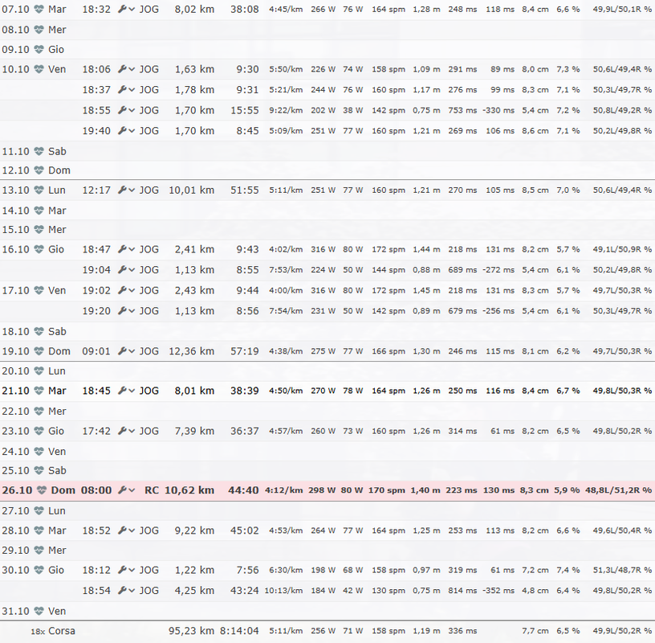The height and width of the screenshot is (643, 655).
Task: Expand chevron menu for 18:45 JOG activity
Action: click(132, 391)
